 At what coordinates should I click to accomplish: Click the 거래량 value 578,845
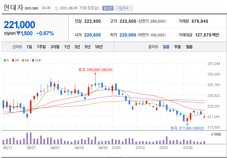point(200,21)
